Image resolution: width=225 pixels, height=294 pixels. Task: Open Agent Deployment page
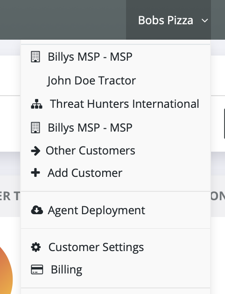(x=115, y=210)
